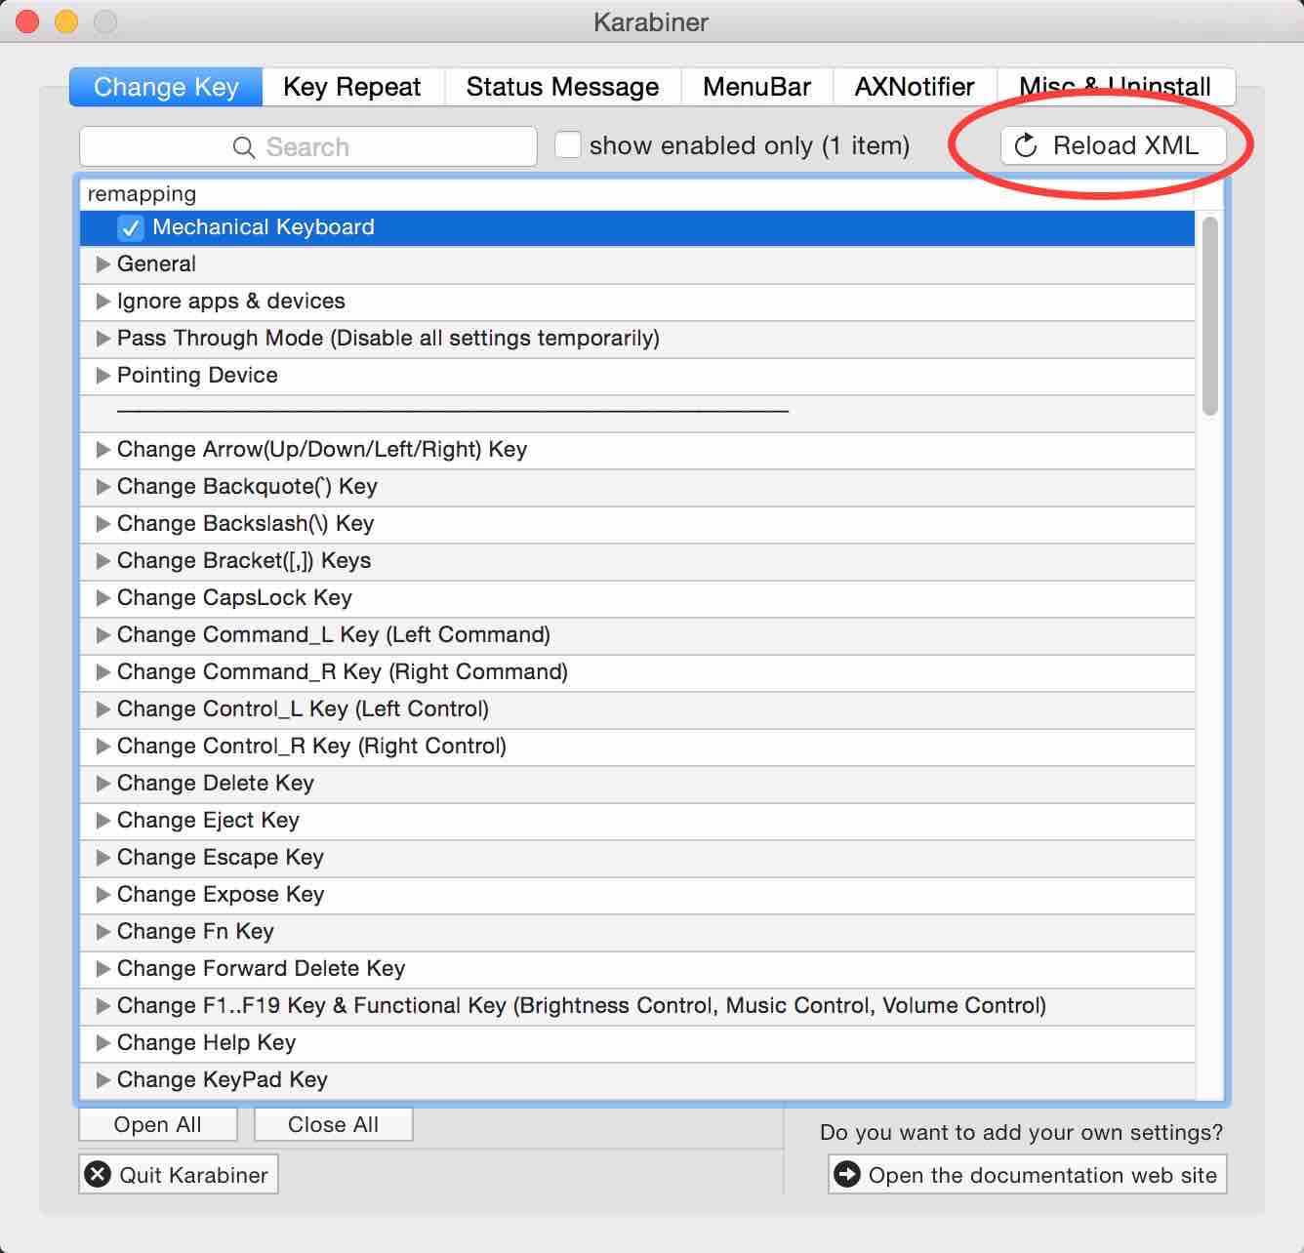Click into the Search field

point(308,146)
